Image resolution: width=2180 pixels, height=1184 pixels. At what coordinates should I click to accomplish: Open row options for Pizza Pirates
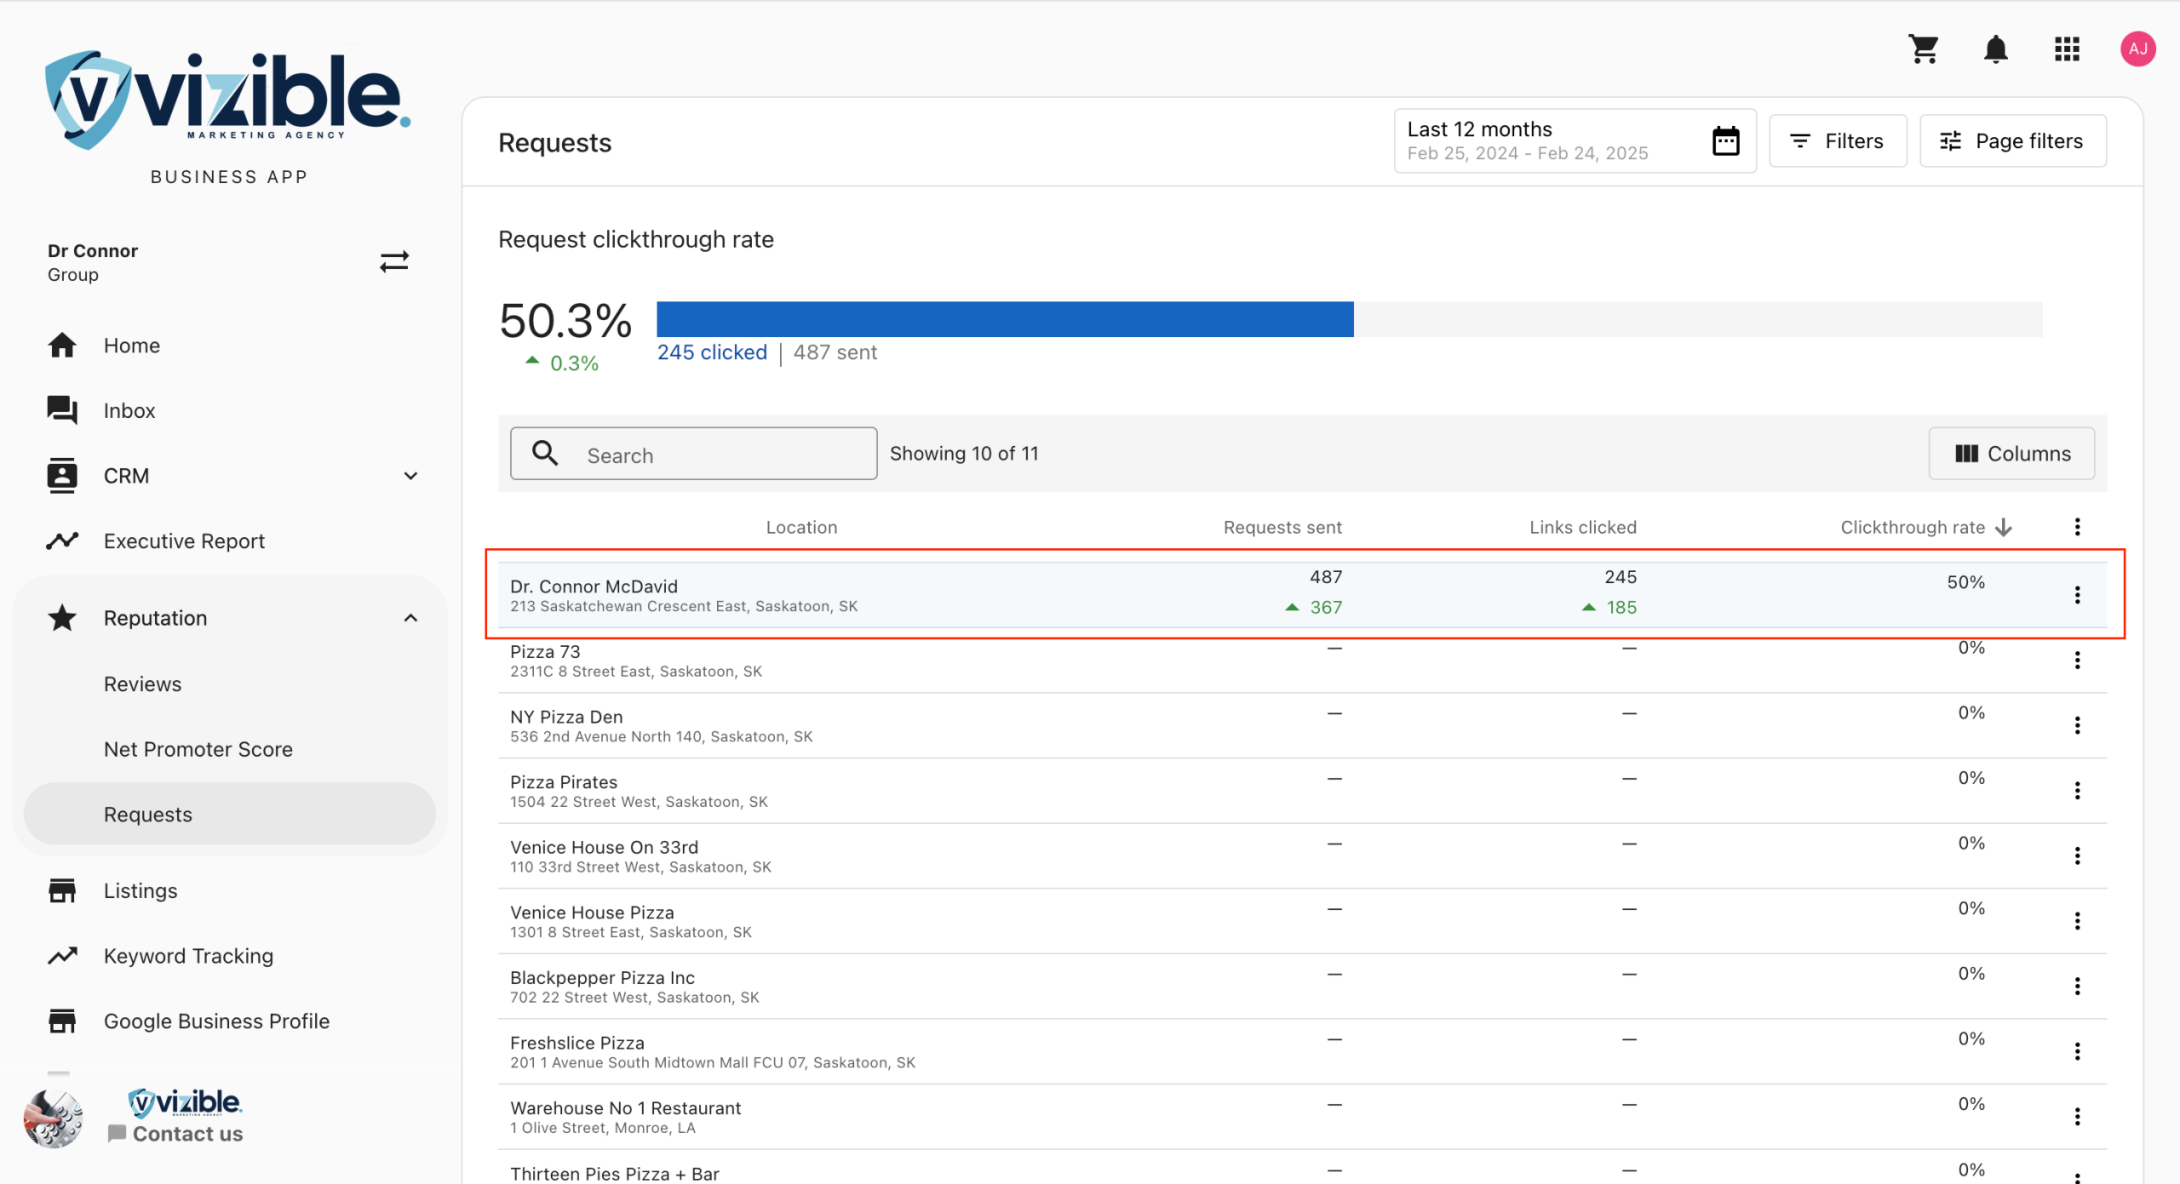pyautogui.click(x=2077, y=791)
